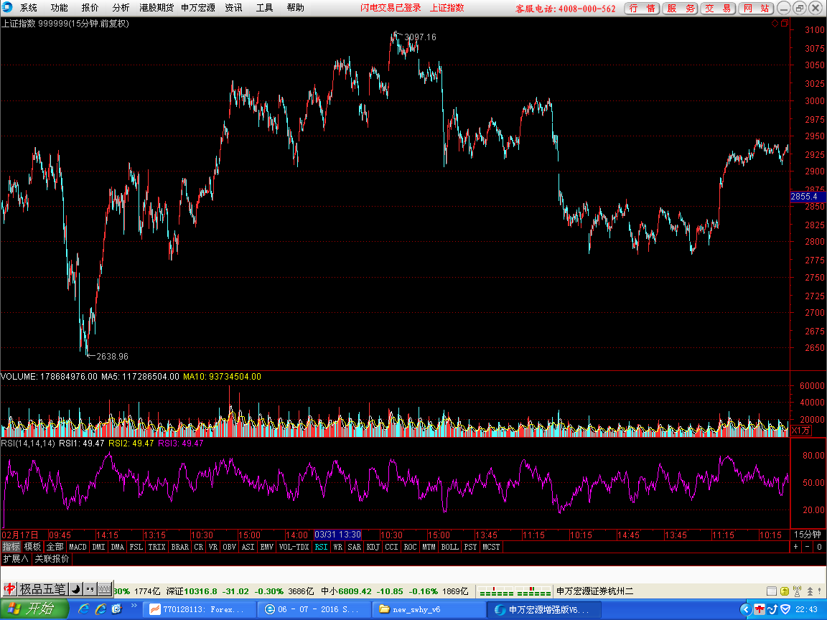Switch indicator to MCST
The height and width of the screenshot is (620, 827).
(x=491, y=547)
